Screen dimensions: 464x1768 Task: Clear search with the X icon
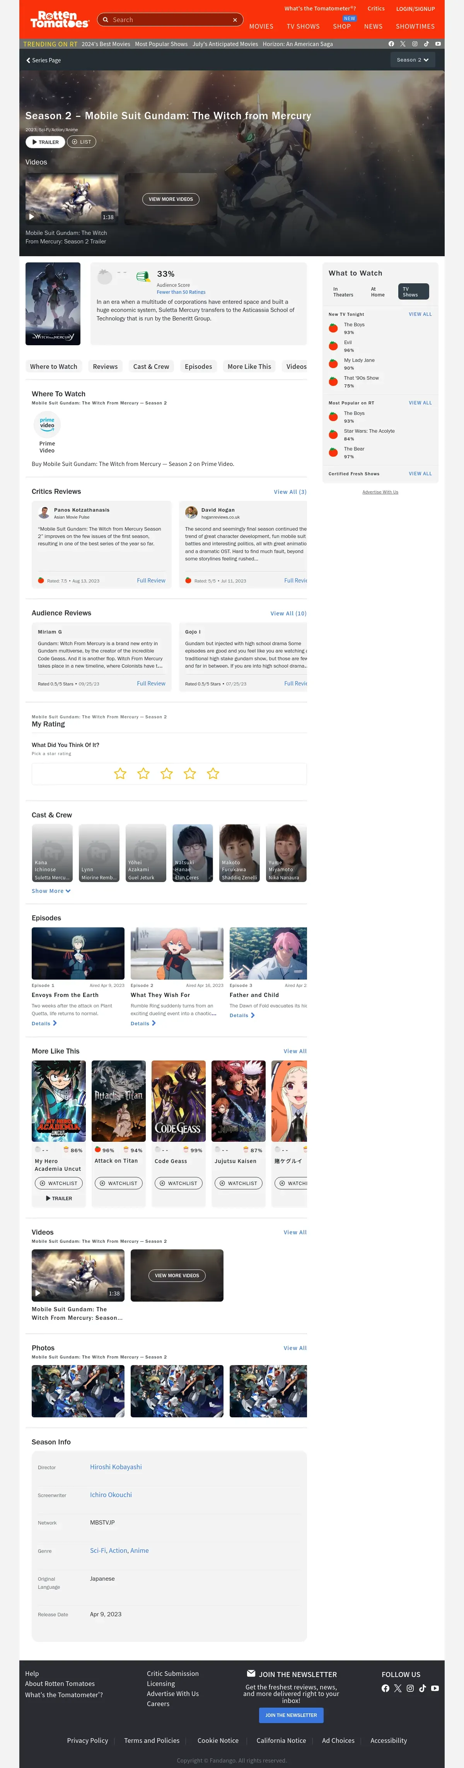click(235, 20)
